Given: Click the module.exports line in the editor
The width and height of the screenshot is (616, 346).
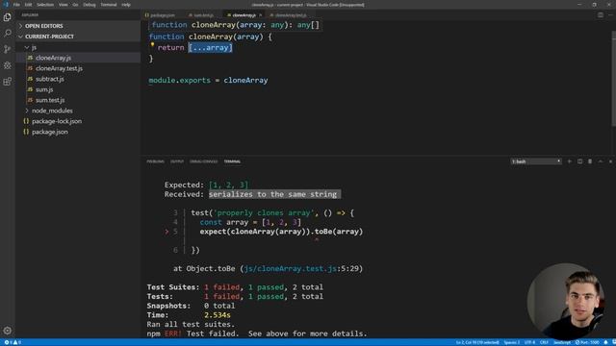Looking at the screenshot, I should click(208, 80).
